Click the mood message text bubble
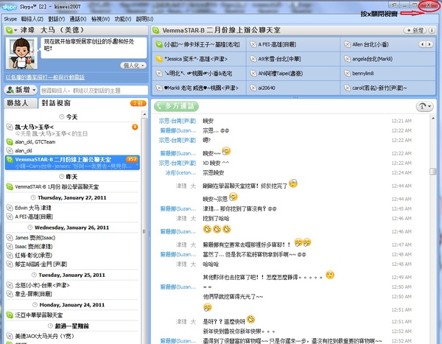The width and height of the screenshot is (442, 344). point(94,48)
